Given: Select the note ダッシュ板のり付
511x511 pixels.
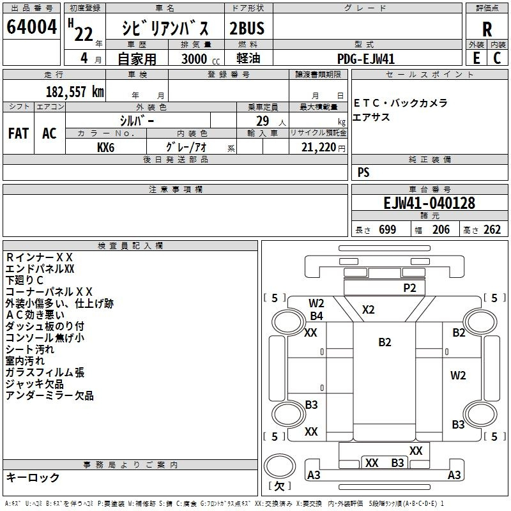Looking at the screenshot, I should point(45,326).
